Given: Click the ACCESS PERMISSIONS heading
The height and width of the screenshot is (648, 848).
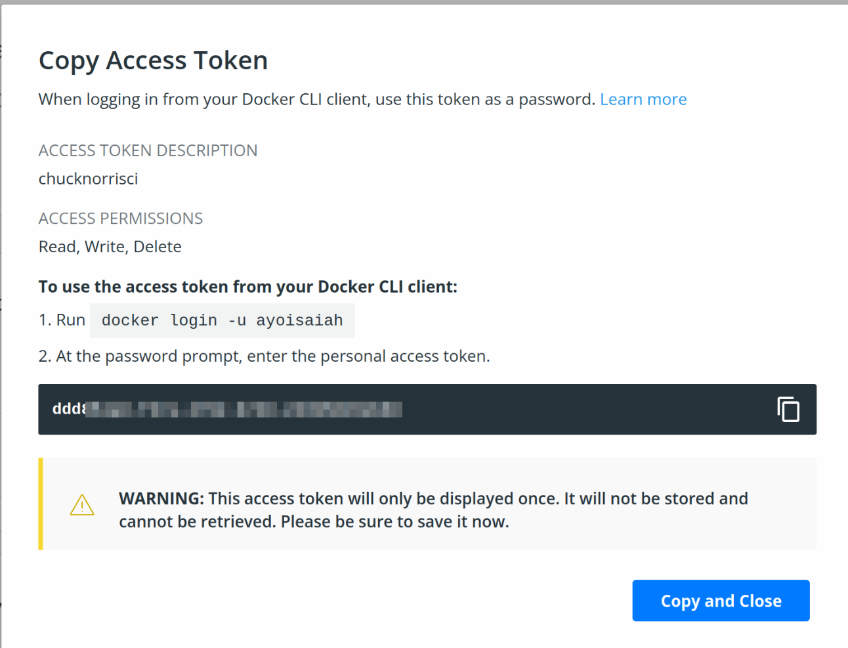Looking at the screenshot, I should [x=120, y=218].
